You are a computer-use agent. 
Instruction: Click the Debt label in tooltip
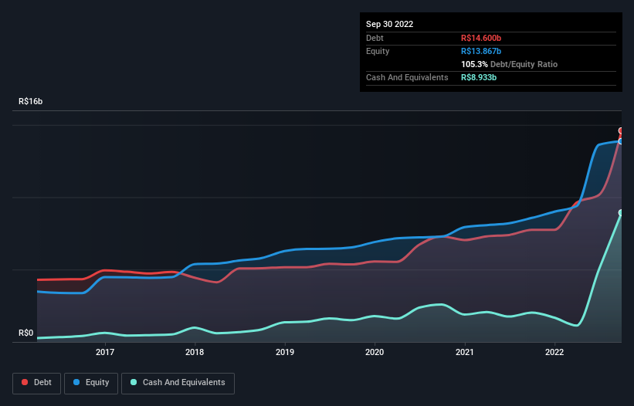click(375, 38)
